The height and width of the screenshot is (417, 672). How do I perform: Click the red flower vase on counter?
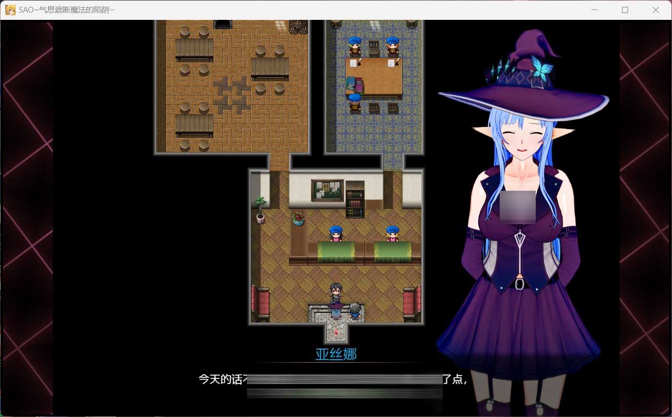pyautogui.click(x=298, y=218)
